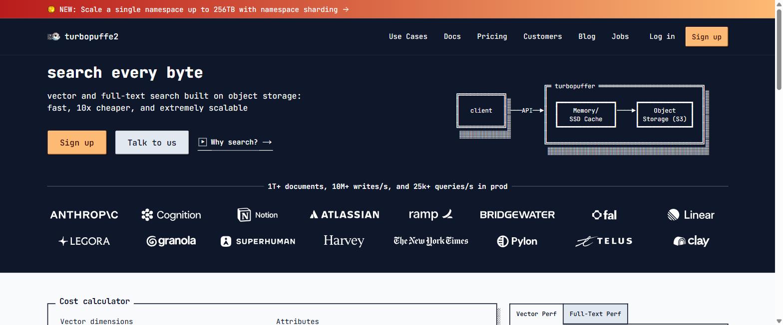Image resolution: width=783 pixels, height=325 pixels.
Task: Click the scrollbar up arrow
Action: tap(779, 4)
